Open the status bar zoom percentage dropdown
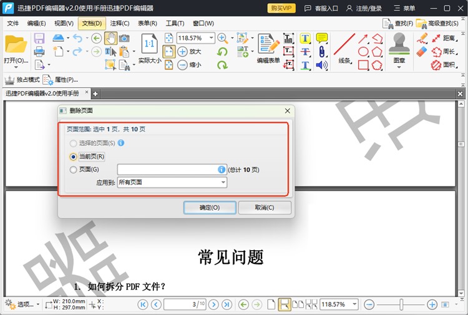468x315 pixels. (x=354, y=304)
